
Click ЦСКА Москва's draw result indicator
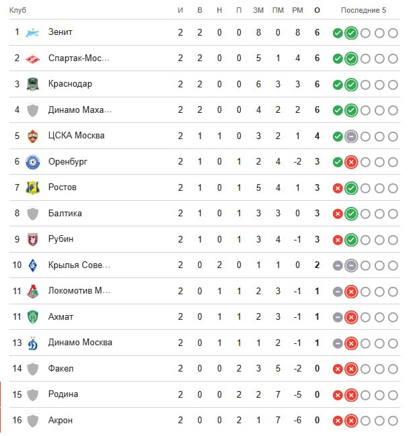pyautogui.click(x=351, y=136)
